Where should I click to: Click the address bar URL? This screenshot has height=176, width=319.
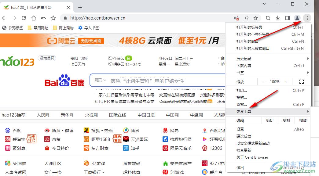pyautogui.click(x=98, y=18)
